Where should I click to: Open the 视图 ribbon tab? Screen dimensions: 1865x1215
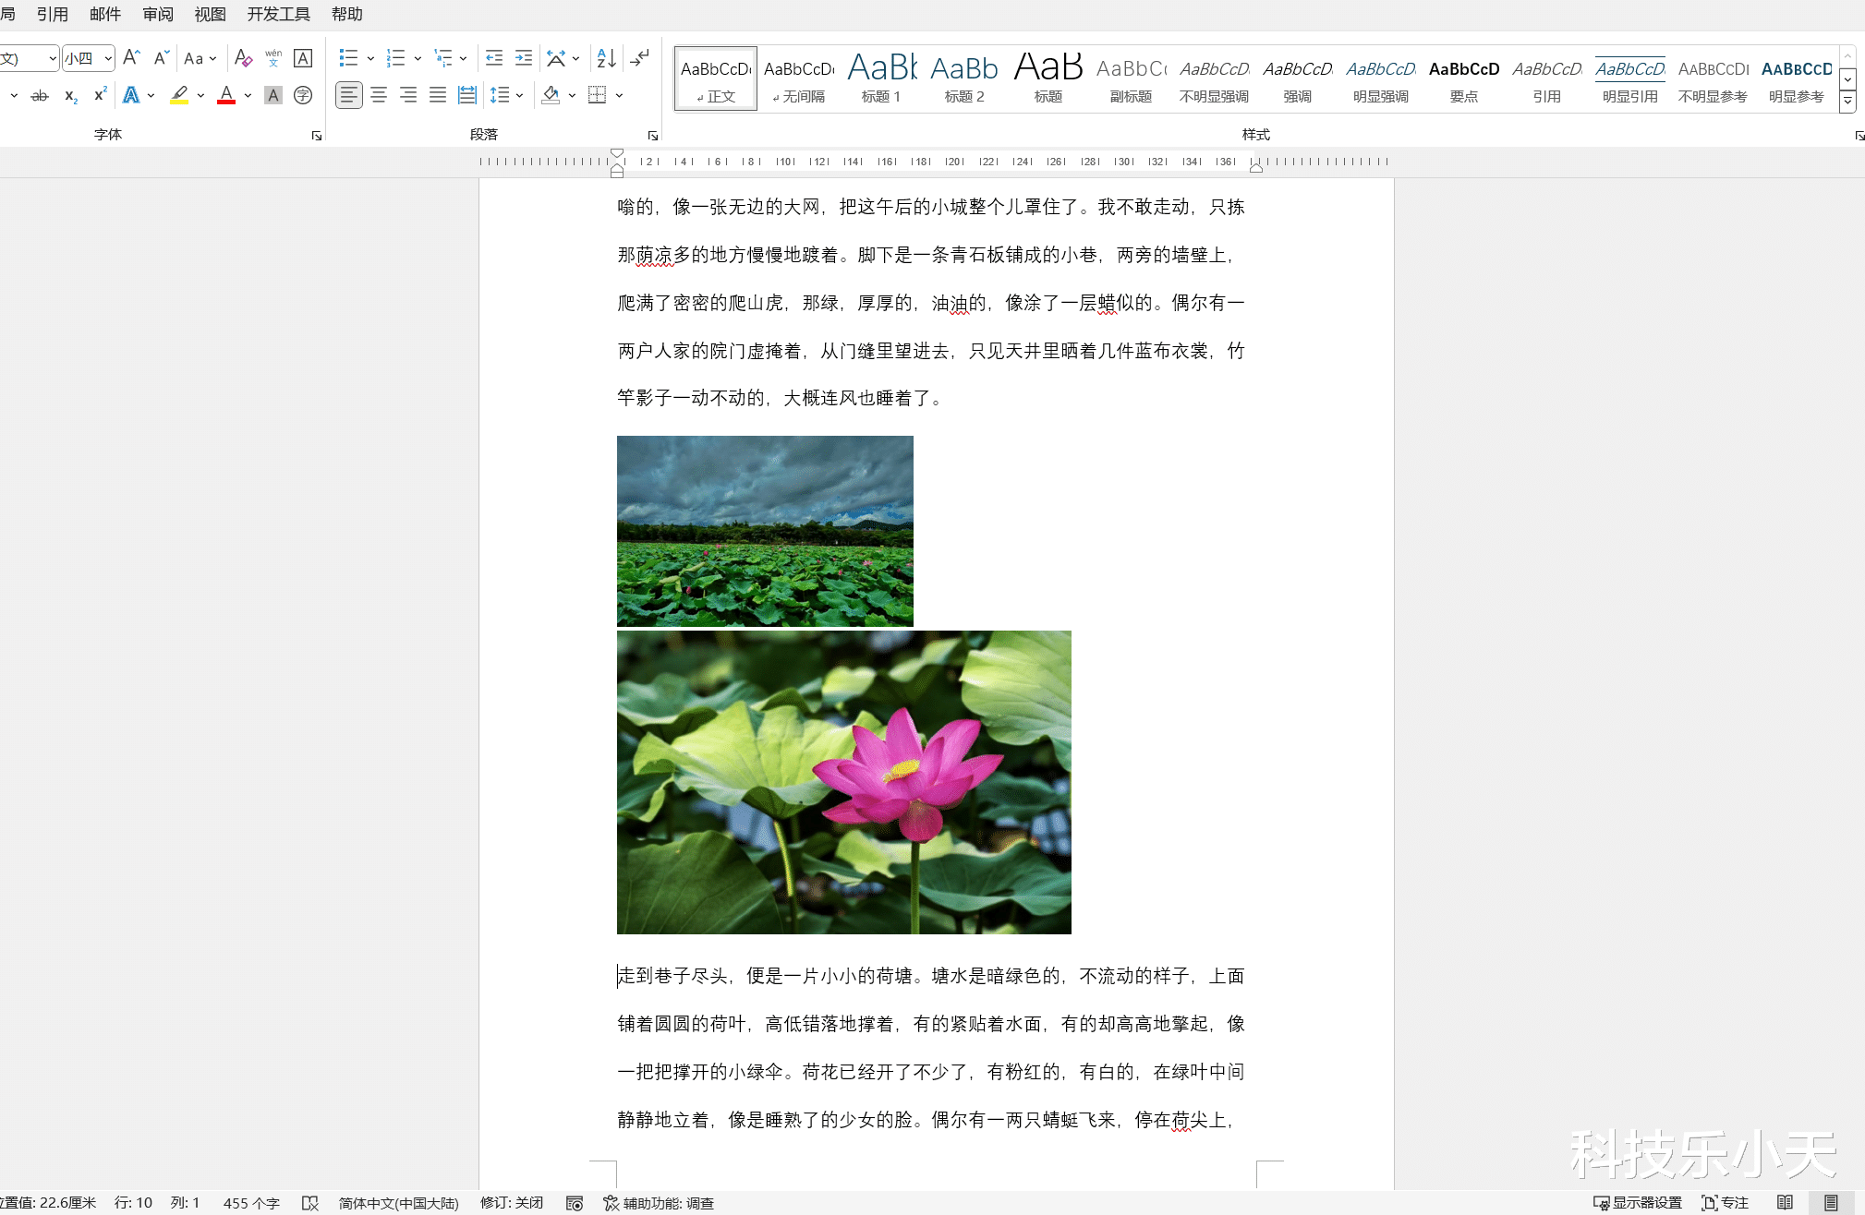(210, 14)
